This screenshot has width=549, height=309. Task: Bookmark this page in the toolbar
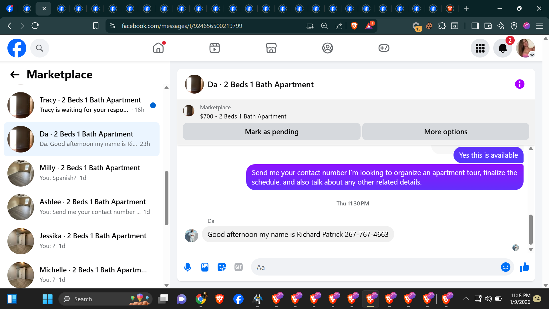(96, 26)
